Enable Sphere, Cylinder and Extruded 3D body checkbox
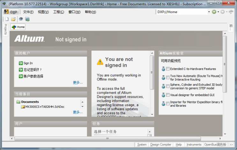Image resolution: width=237 pixels, height=150 pixels. [x=168, y=86]
